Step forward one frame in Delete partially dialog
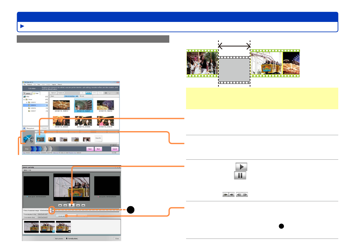Viewport: 355px width, 250px height. 78,205
